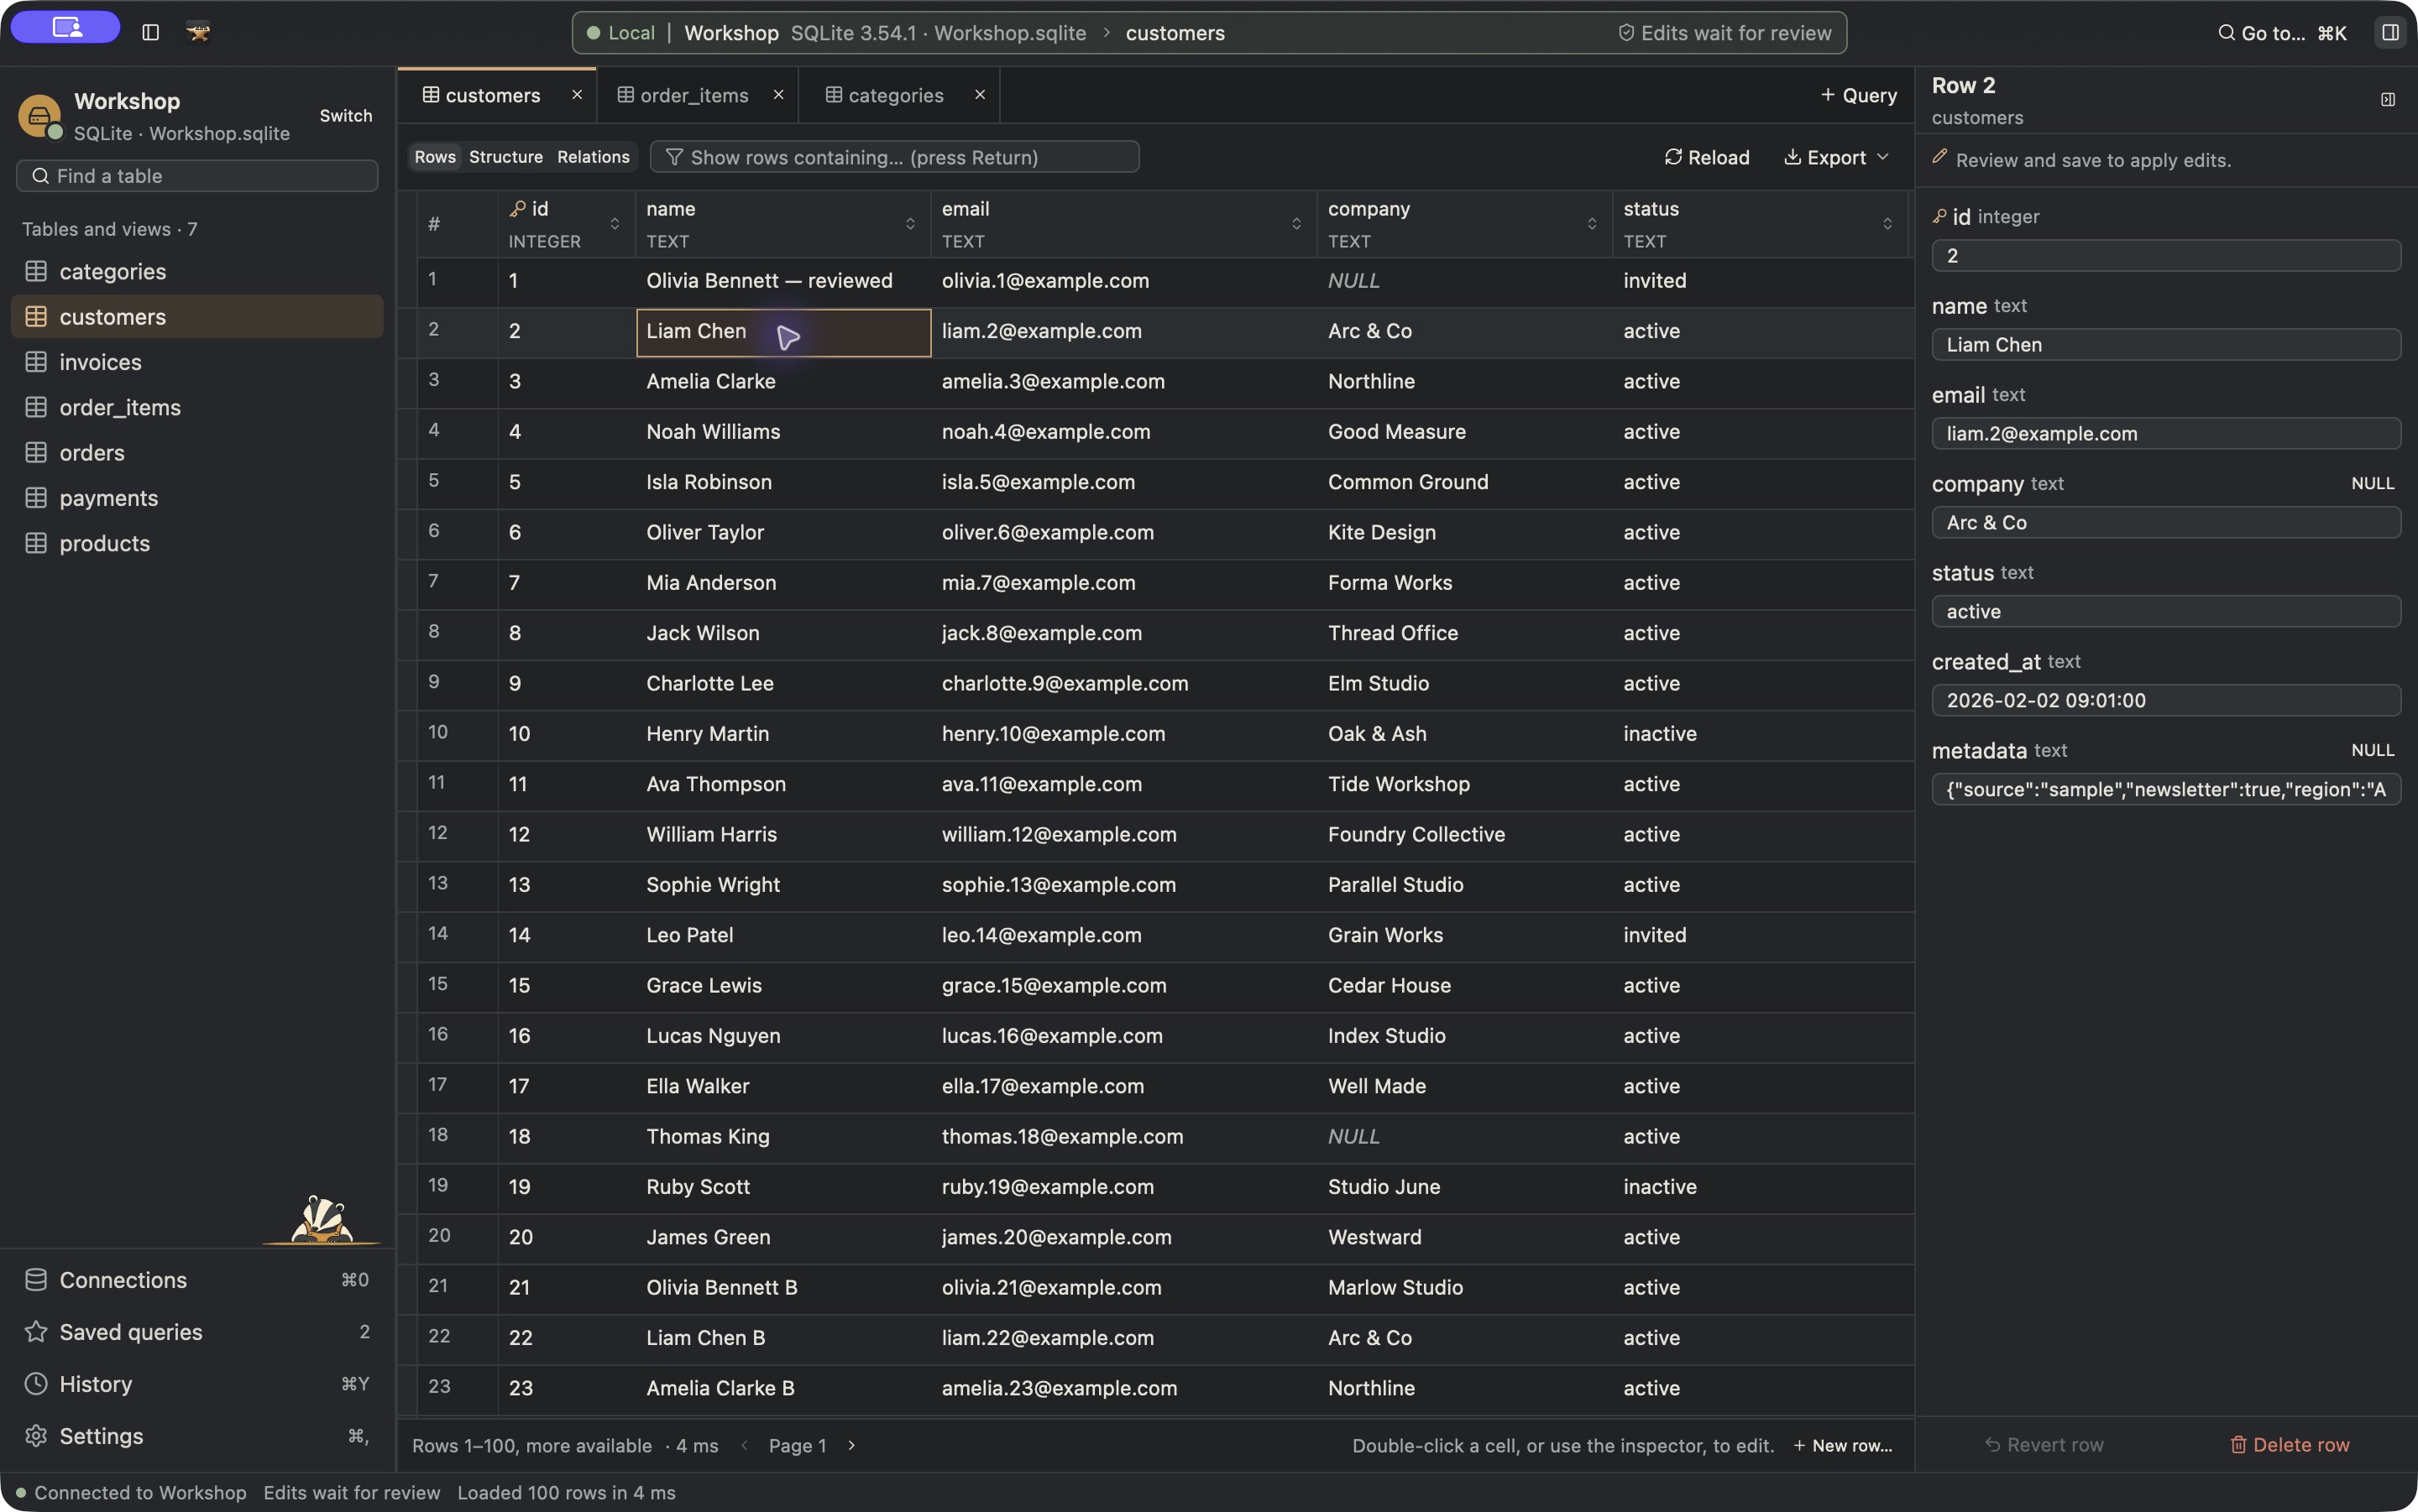Screen dimensions: 2418x1512
Task: Open History panel
Action: pyautogui.click(x=197, y=1384)
